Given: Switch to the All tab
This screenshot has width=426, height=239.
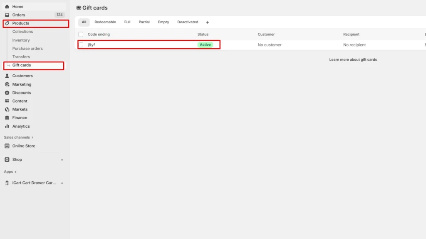Looking at the screenshot, I should (x=84, y=22).
